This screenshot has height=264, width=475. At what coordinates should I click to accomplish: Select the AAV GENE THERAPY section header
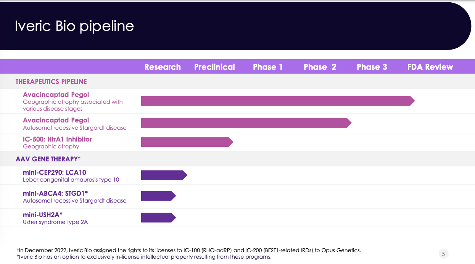pos(45,159)
